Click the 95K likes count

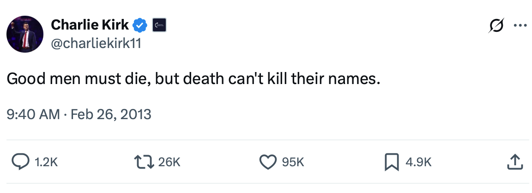pos(293,162)
